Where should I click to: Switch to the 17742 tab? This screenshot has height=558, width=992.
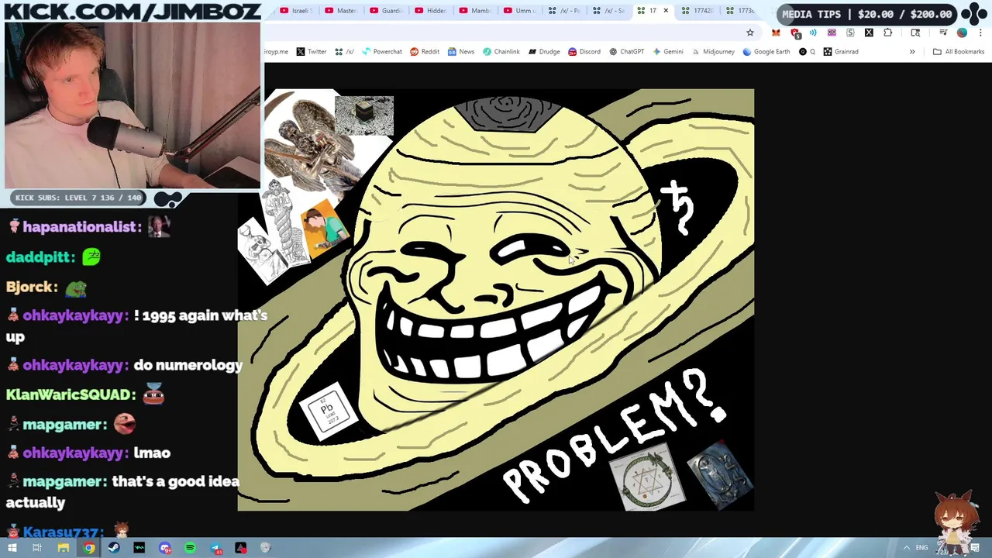[698, 11]
